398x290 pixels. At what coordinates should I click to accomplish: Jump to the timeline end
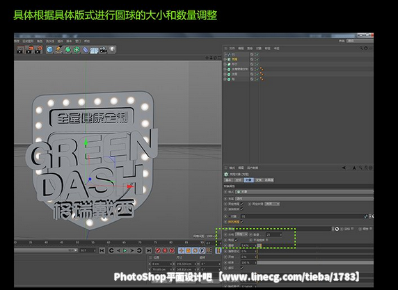click(149, 250)
